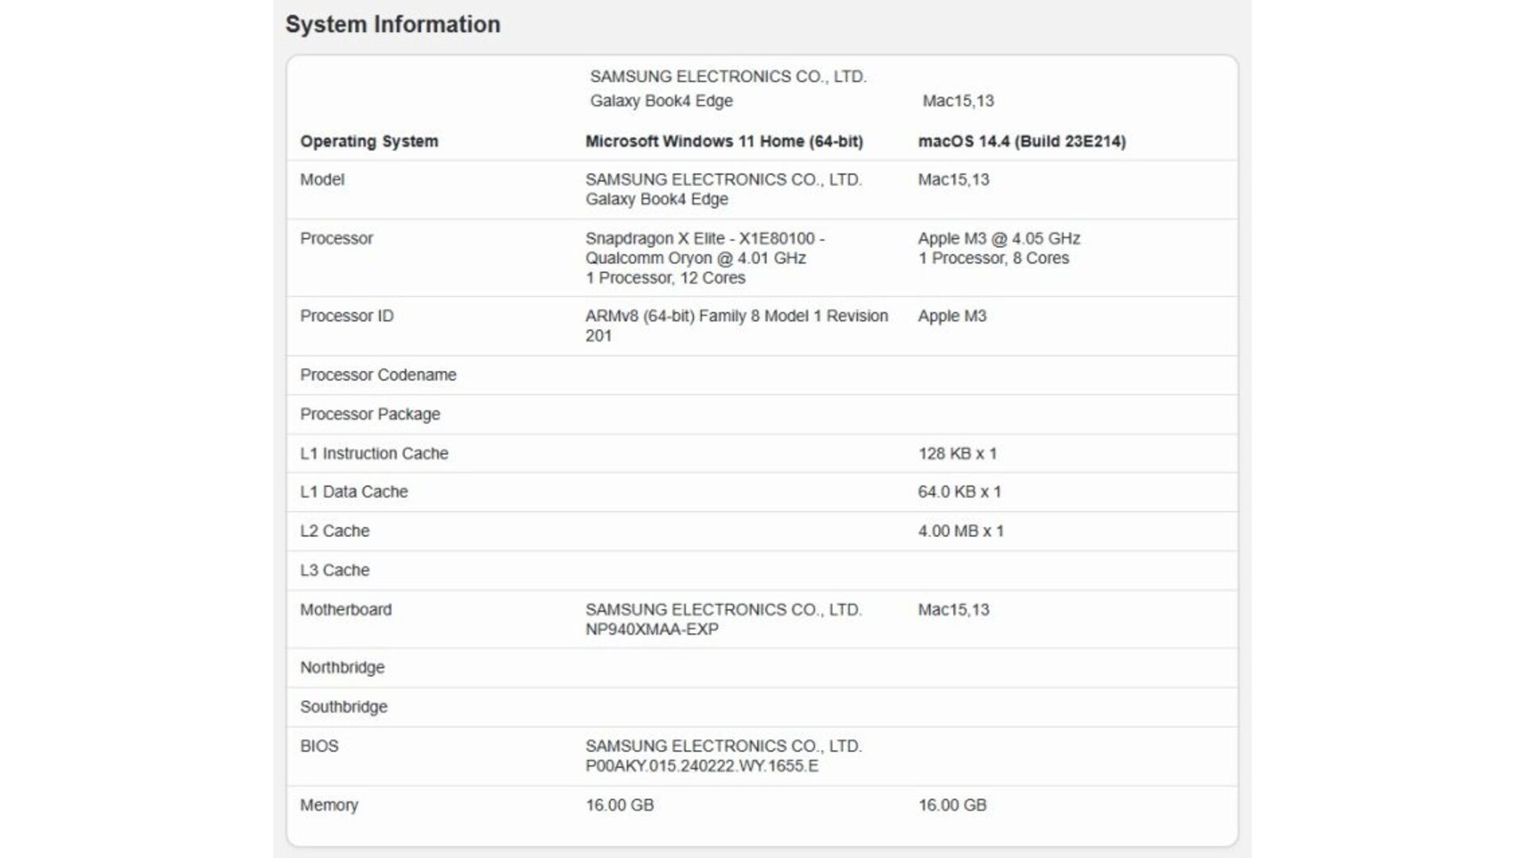This screenshot has width=1525, height=858.
Task: Click Apple M3 in Processor ID row
Action: click(952, 316)
